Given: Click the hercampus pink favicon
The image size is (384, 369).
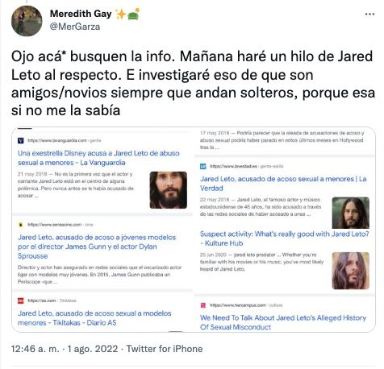Looking at the screenshot, I should pyautogui.click(x=203, y=305).
